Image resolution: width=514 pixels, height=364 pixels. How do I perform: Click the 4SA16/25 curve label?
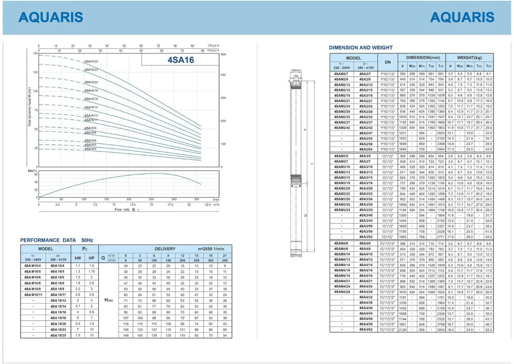point(91,62)
